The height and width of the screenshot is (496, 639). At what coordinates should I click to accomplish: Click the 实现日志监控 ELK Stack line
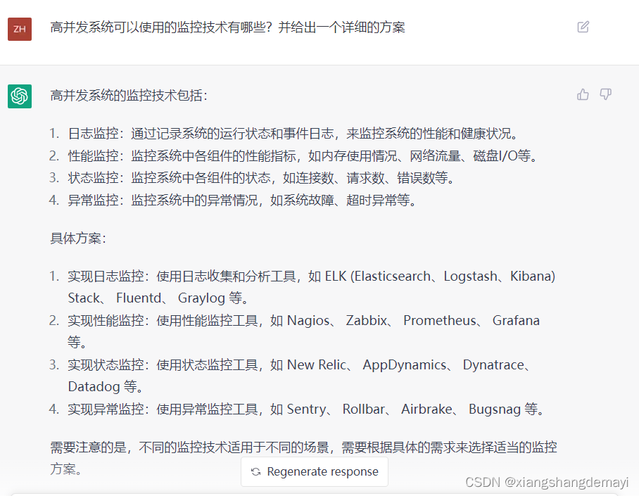click(x=312, y=287)
